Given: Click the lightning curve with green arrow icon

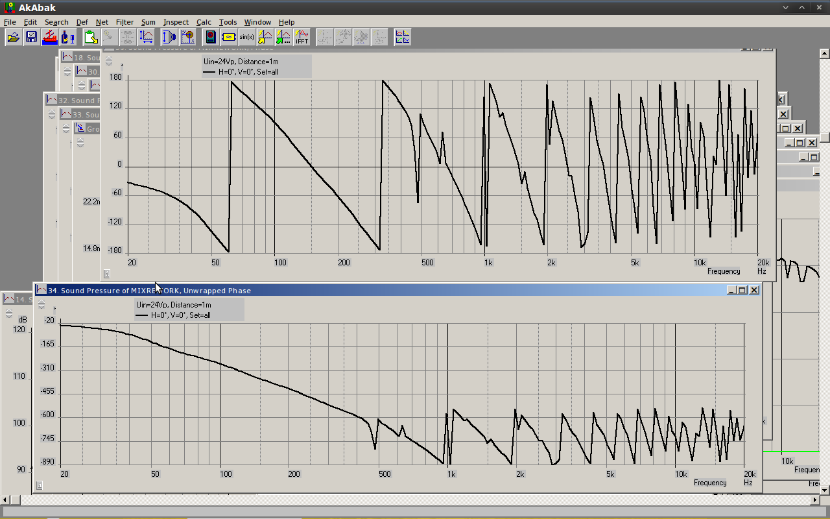Looking at the screenshot, I should [283, 37].
